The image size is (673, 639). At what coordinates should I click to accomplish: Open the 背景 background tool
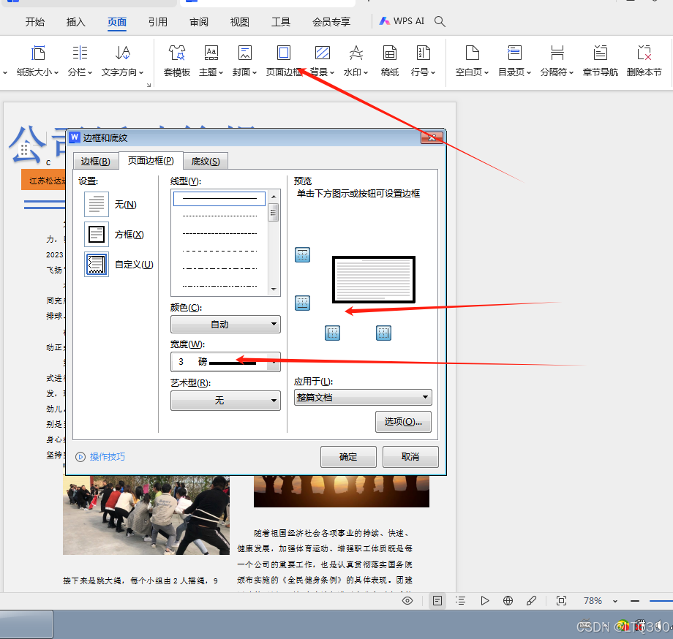pos(323,61)
